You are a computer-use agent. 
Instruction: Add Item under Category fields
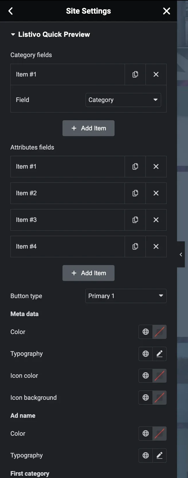[x=89, y=128]
